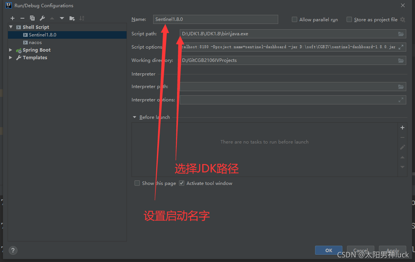The height and width of the screenshot is (262, 415).
Task: Check Show this page option
Action: coord(137,183)
